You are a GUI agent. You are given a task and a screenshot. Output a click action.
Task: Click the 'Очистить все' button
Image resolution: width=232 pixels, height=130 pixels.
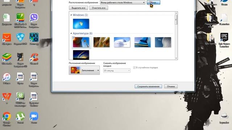click(x=99, y=8)
